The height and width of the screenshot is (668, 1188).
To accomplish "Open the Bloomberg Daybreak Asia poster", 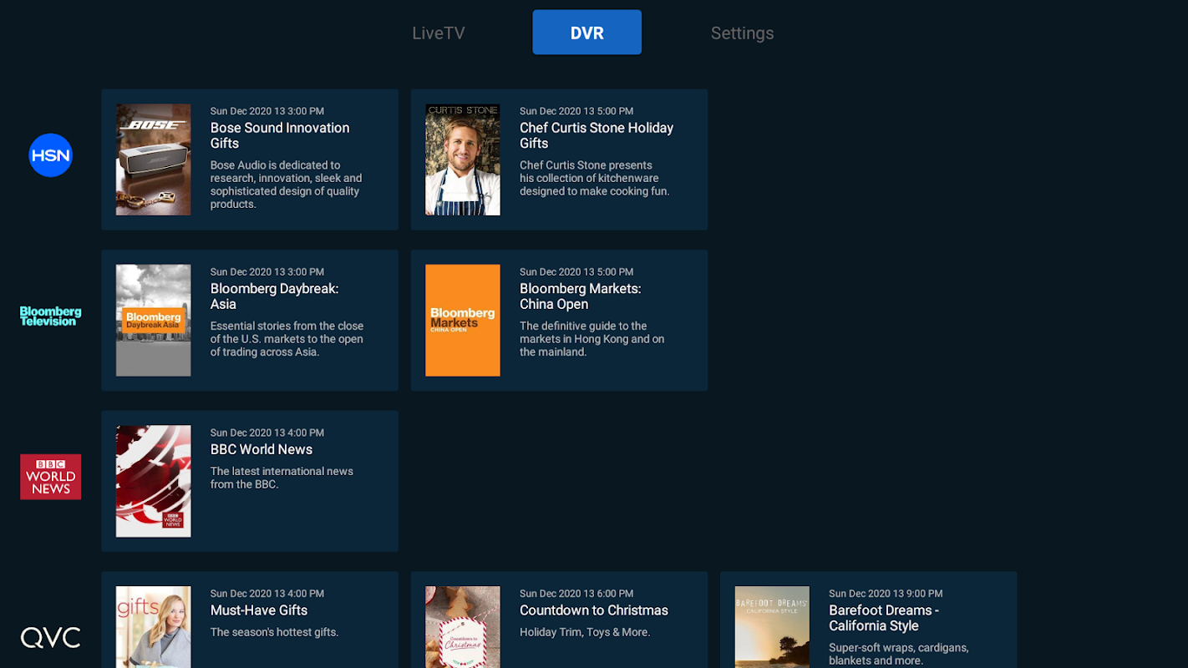I will point(154,321).
